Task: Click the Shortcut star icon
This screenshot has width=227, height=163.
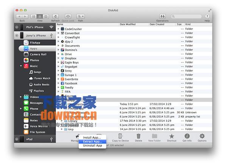Action: pos(171,136)
